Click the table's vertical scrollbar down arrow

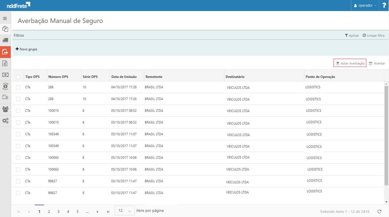386,202
